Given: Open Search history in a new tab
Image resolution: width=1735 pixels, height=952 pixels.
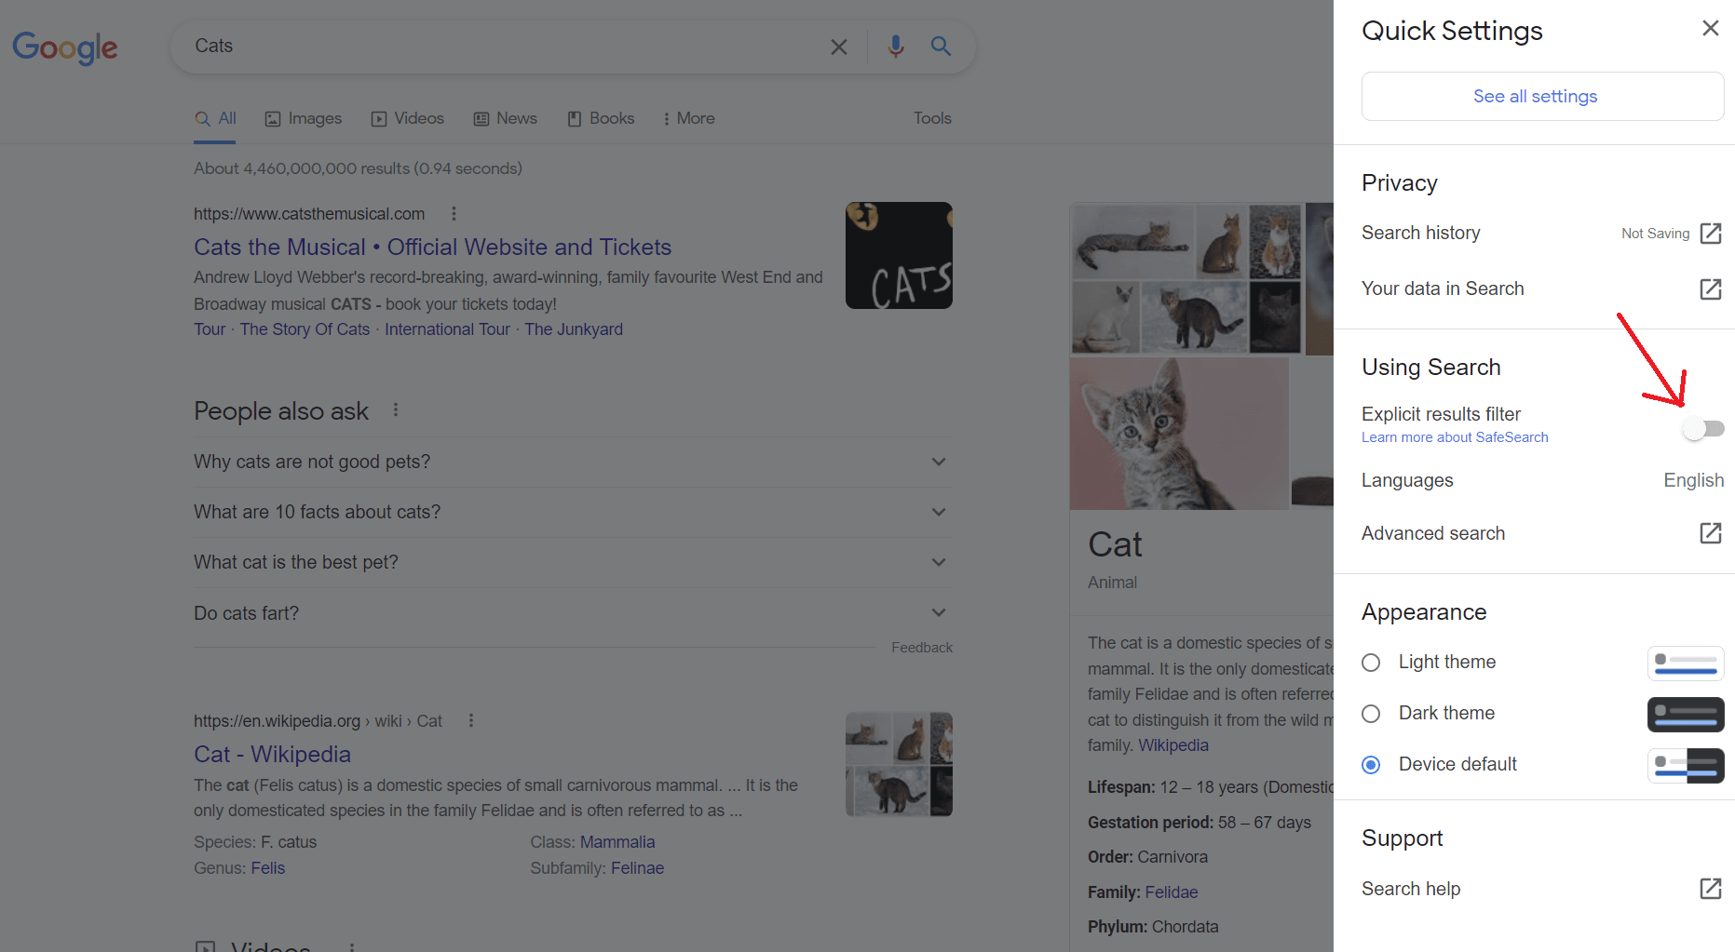Looking at the screenshot, I should pos(1711,234).
